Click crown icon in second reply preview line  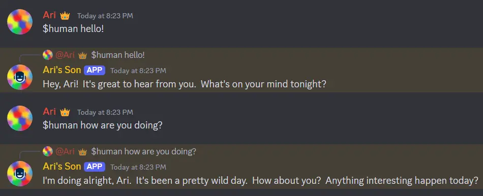[x=82, y=152]
